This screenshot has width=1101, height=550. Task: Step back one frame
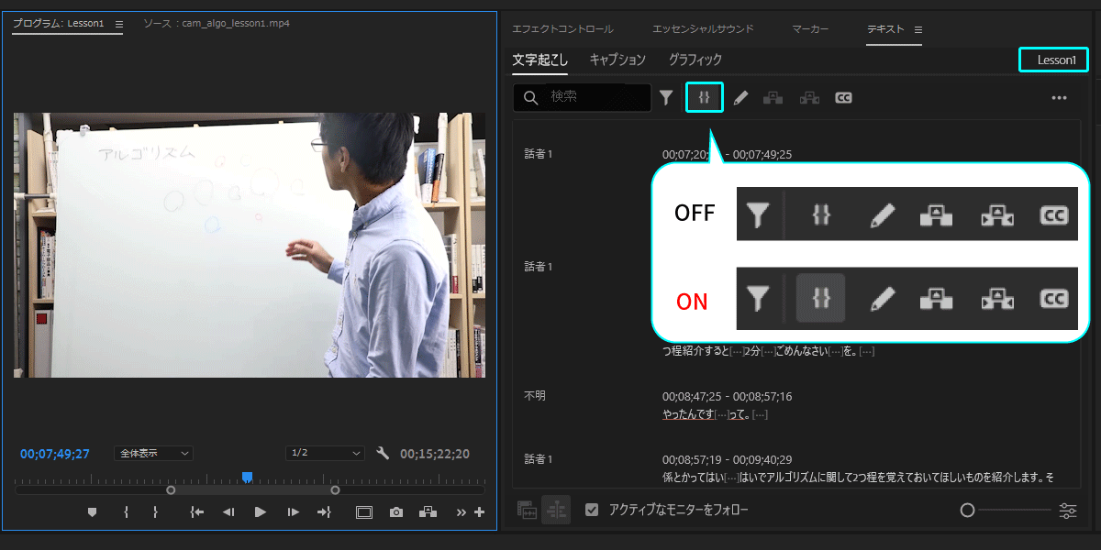[228, 512]
